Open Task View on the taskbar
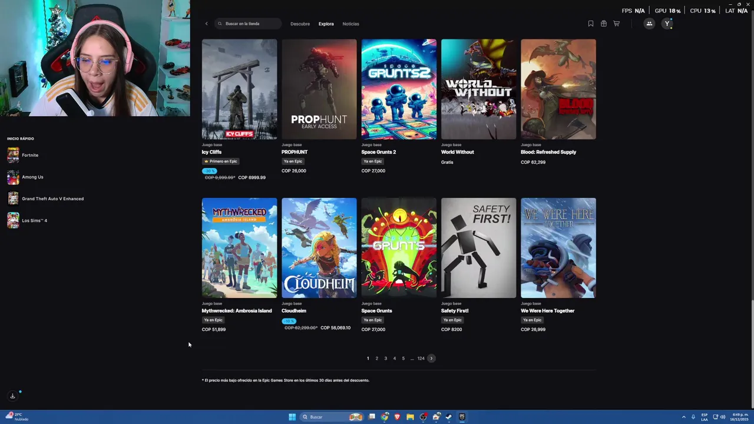 [372, 417]
